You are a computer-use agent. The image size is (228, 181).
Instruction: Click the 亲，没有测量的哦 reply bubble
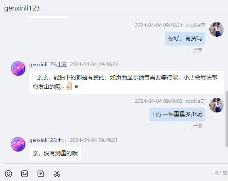coord(55,154)
